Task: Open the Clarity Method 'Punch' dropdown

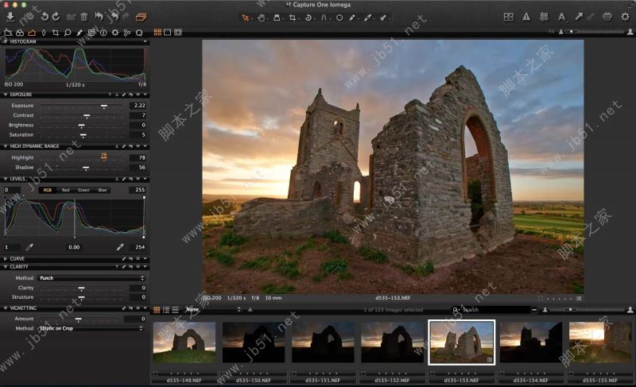Action: [x=91, y=278]
